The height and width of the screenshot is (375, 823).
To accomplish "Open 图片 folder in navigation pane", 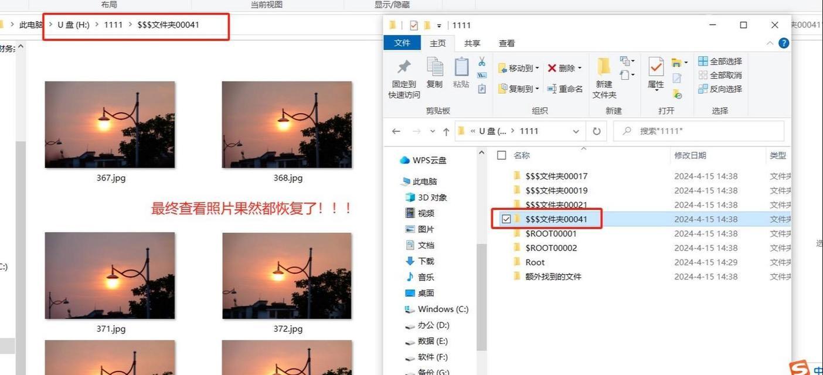I will click(420, 229).
